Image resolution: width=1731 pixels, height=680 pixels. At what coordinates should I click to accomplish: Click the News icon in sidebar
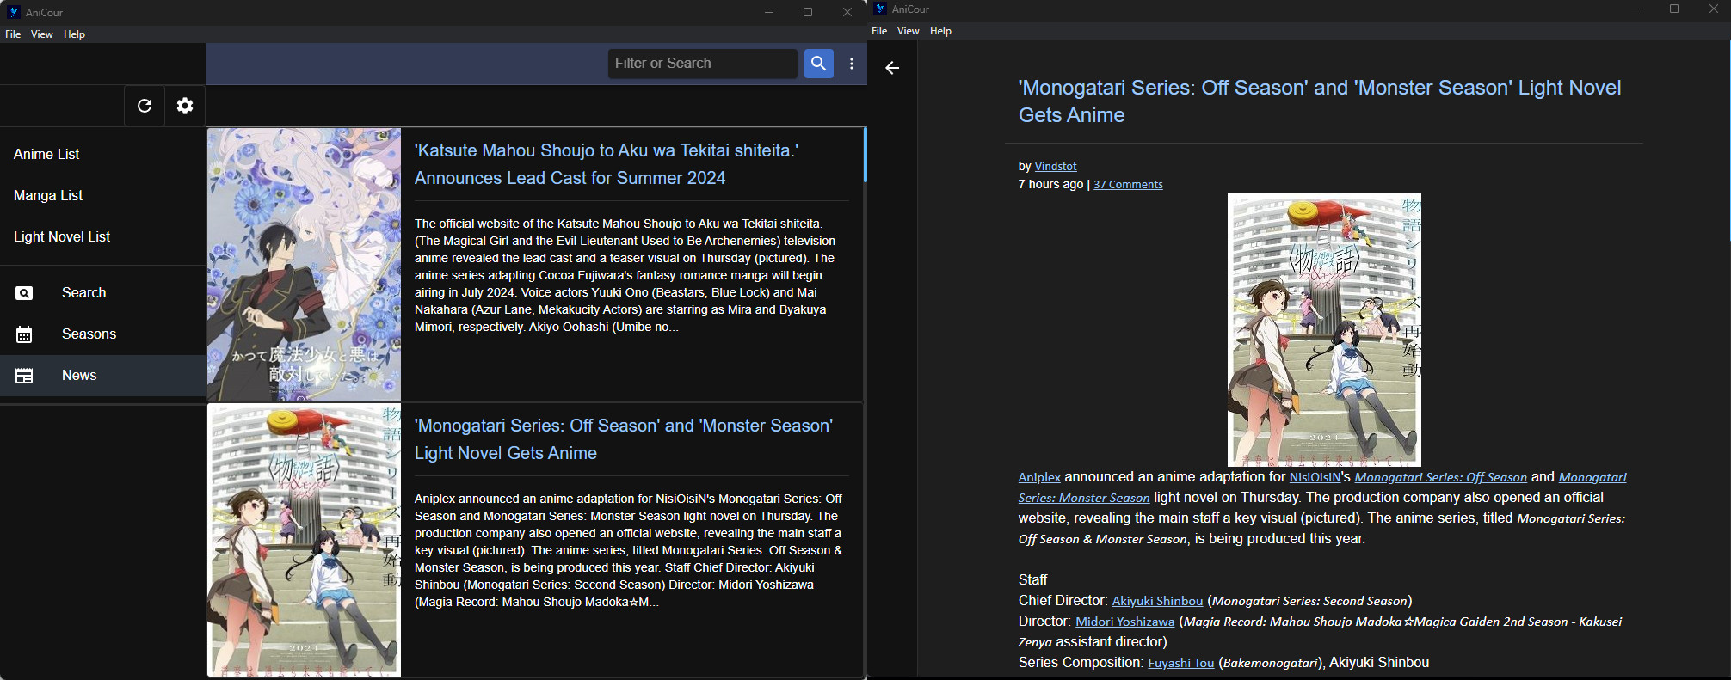tap(24, 376)
